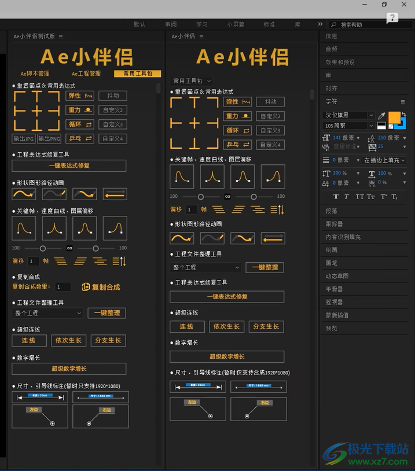
Task: Click 复制合成数量 input field
Action: [x=63, y=287]
